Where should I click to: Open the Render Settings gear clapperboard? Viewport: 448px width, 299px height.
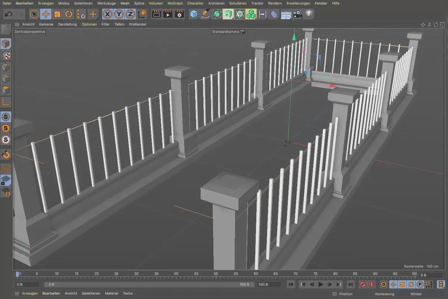click(180, 14)
